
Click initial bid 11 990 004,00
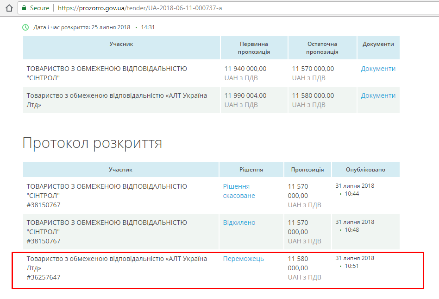point(245,95)
